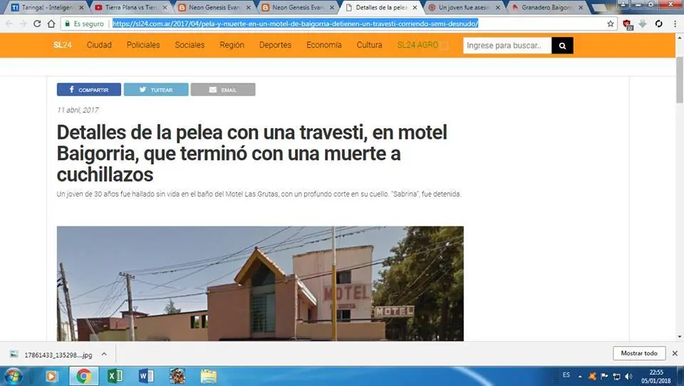Screen dimensions: 684x386
Task: Click the Es seguro site security label
Action: click(84, 24)
